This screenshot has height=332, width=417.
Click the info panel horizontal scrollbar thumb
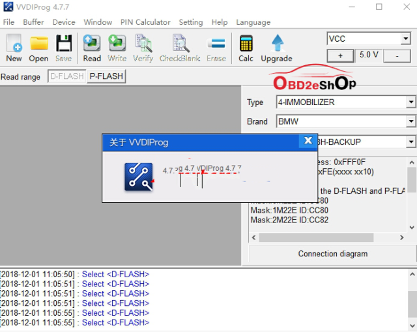316,237
